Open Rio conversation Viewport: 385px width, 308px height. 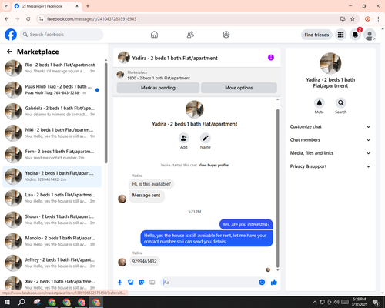52,68
